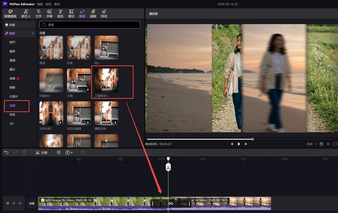Click the 封面 cover button
This screenshot has height=213, width=338.
coord(32,203)
